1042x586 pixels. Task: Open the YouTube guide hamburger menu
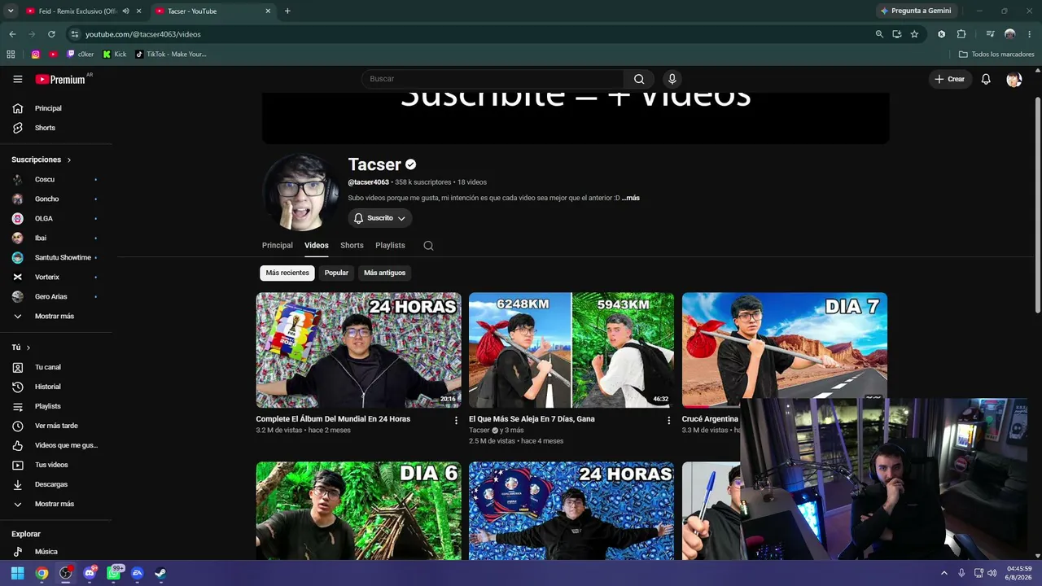click(x=18, y=79)
